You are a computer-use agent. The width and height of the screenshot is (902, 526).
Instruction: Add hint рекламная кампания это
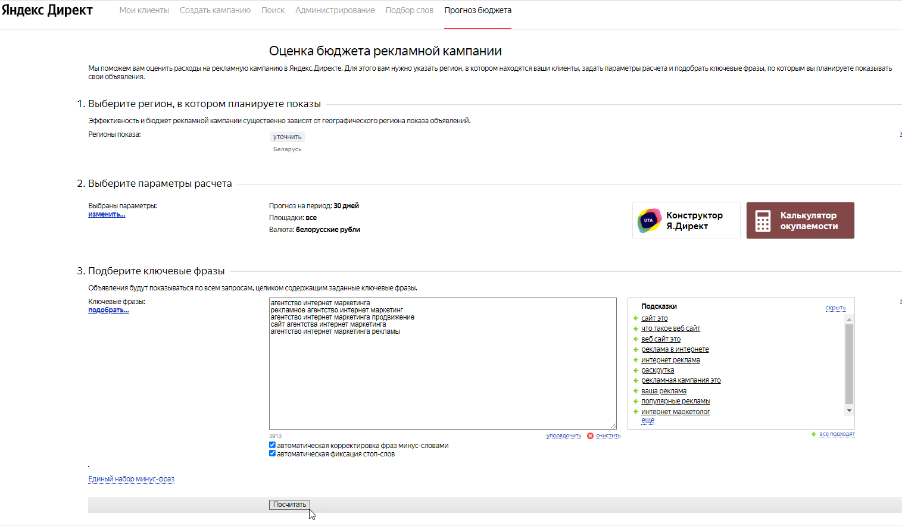681,380
